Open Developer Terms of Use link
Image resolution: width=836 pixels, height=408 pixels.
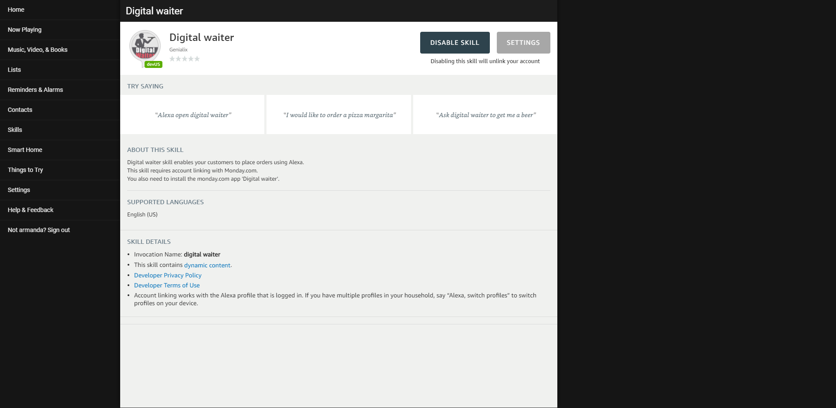[167, 285]
